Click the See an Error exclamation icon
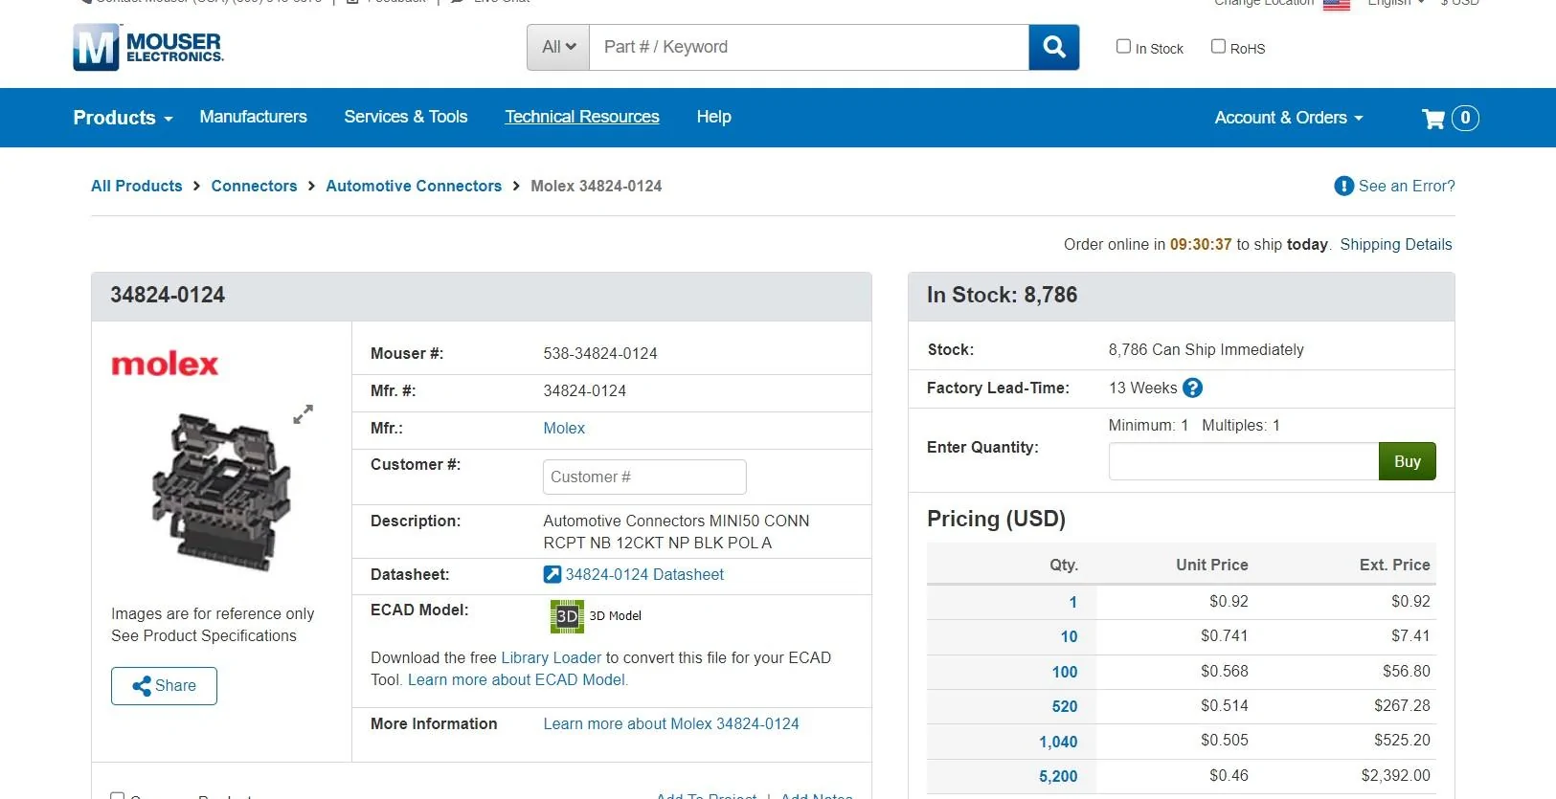The image size is (1556, 799). coord(1344,186)
